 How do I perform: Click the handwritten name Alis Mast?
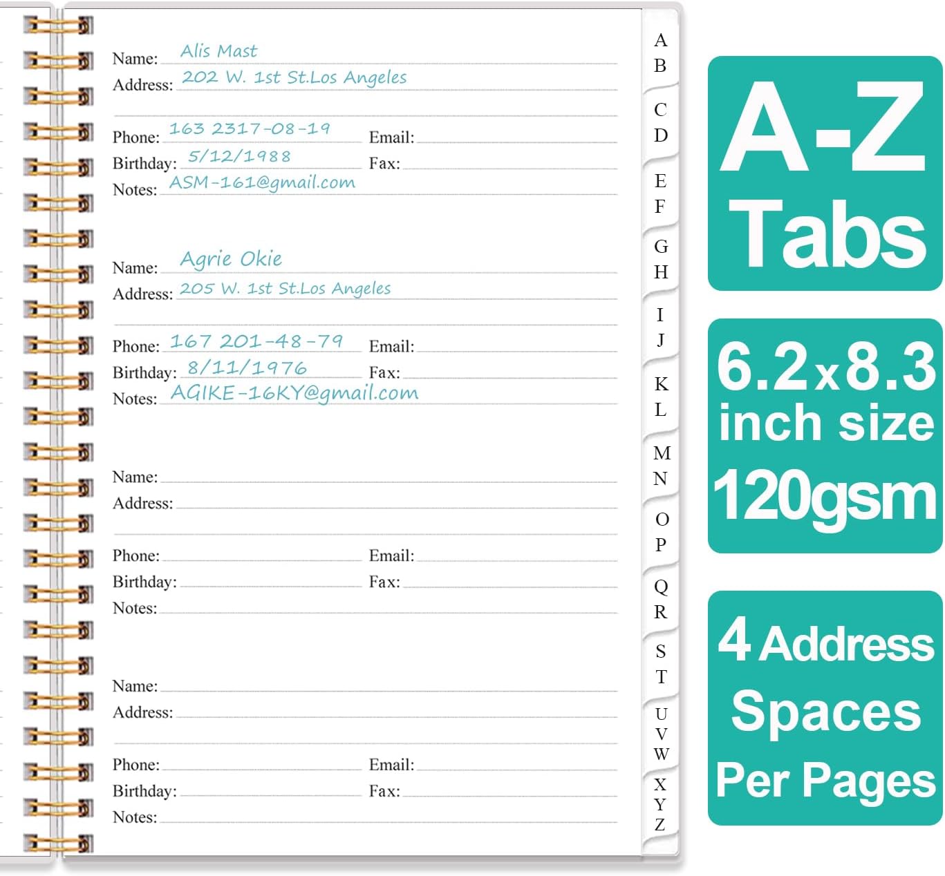219,50
